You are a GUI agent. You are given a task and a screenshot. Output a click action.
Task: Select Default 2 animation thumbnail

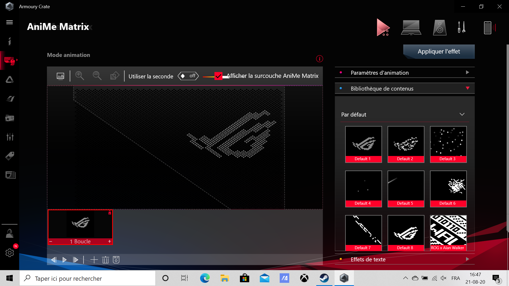[406, 144]
